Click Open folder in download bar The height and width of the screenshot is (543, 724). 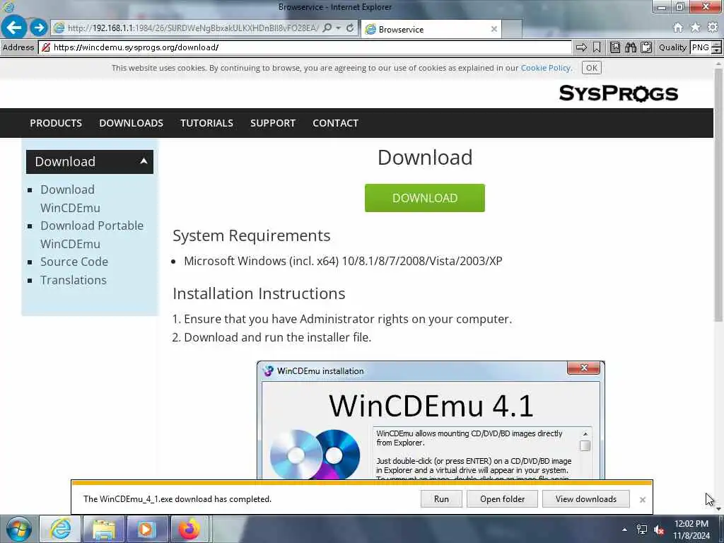(503, 499)
